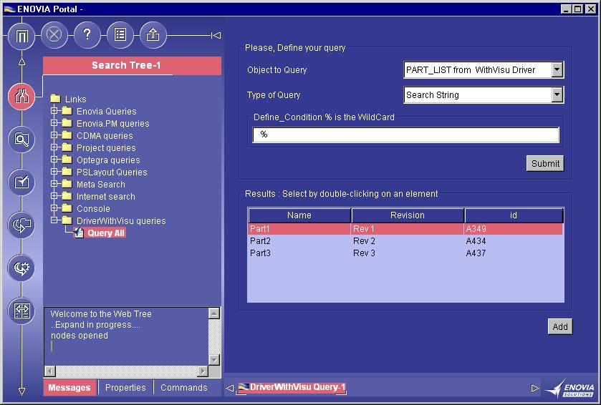Click the portal home gate icon
The width and height of the screenshot is (601, 405).
pos(21,36)
